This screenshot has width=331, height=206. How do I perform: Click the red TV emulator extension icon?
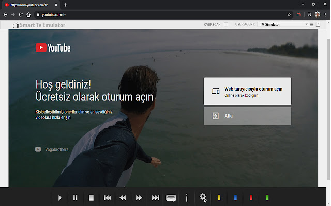pyautogui.click(x=299, y=15)
